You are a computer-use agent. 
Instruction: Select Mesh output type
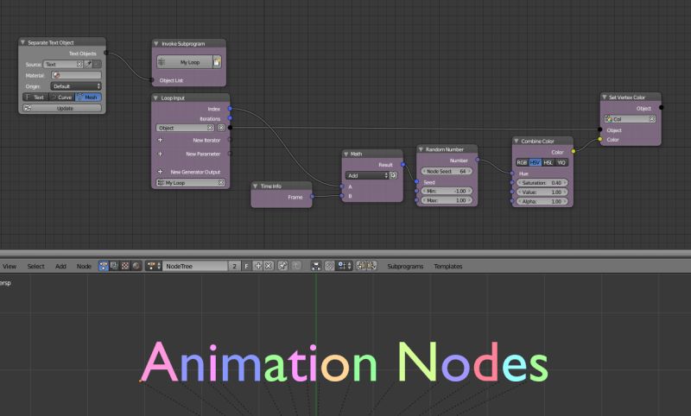click(x=88, y=98)
